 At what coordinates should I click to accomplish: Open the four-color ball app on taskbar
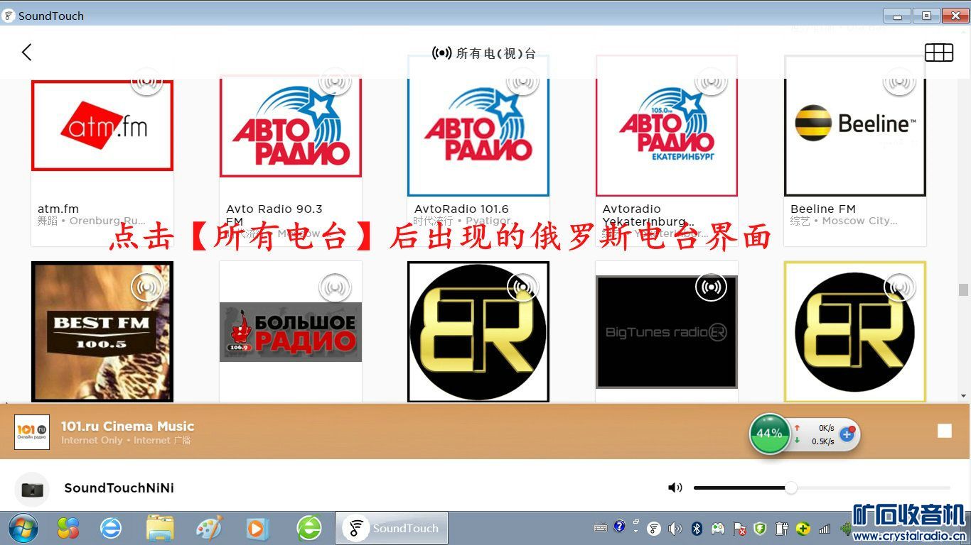click(68, 528)
